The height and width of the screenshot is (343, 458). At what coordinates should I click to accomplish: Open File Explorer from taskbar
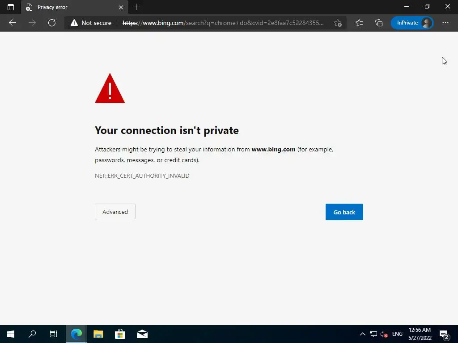[x=98, y=334]
